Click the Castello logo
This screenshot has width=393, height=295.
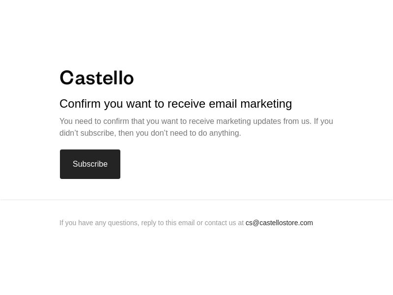pyautogui.click(x=97, y=78)
